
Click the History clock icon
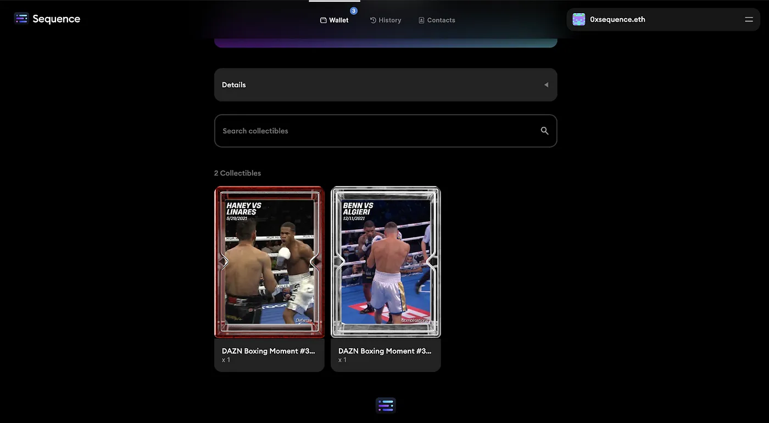[373, 20]
